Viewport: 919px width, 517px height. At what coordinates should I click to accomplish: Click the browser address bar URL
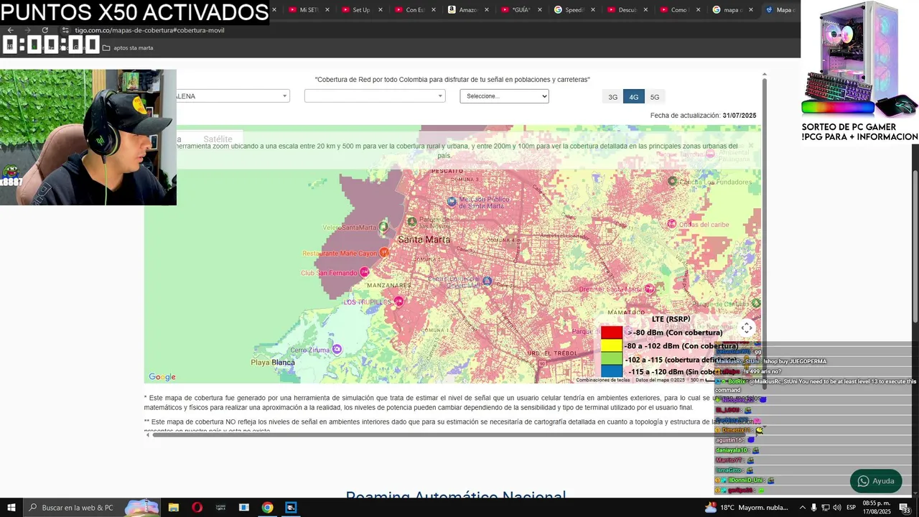(x=149, y=30)
